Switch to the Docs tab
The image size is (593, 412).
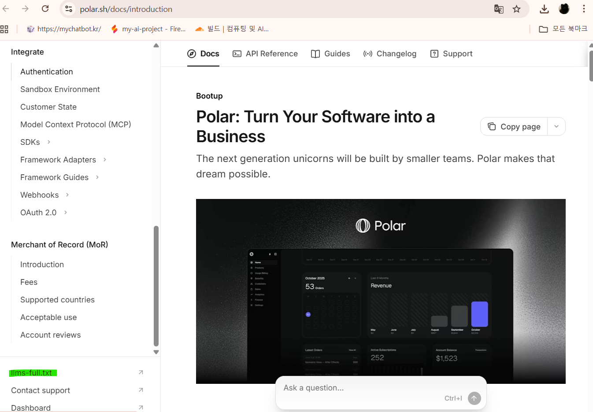tap(203, 54)
